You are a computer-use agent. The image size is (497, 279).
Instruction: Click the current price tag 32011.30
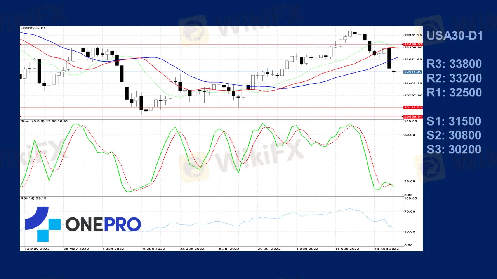412,72
